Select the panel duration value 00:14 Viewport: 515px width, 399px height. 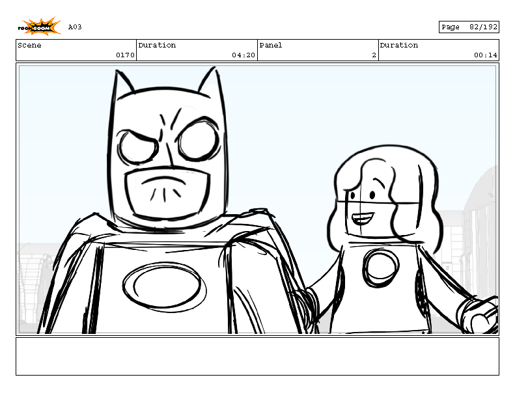[486, 55]
